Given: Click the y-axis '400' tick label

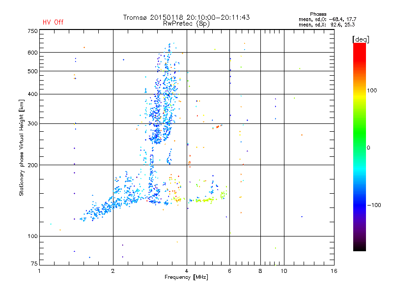Looking at the screenshot, I should (32, 94).
